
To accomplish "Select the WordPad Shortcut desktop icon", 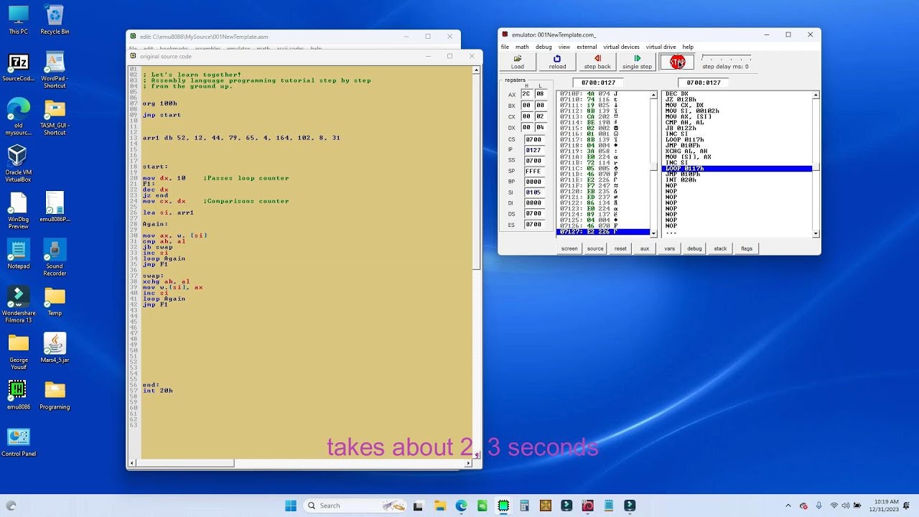I will click(x=55, y=70).
